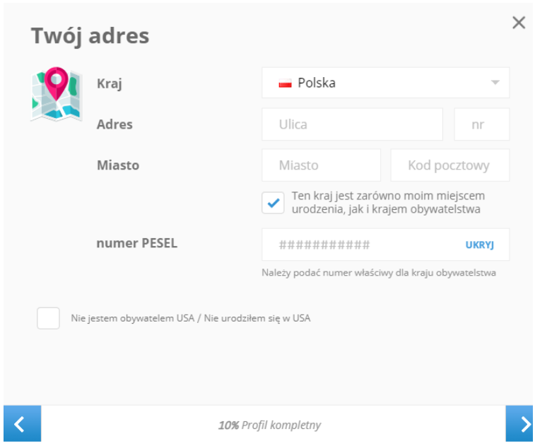535x446 pixels.
Task: Uncheck the birthplace and citizenship country checkbox
Action: (272, 203)
